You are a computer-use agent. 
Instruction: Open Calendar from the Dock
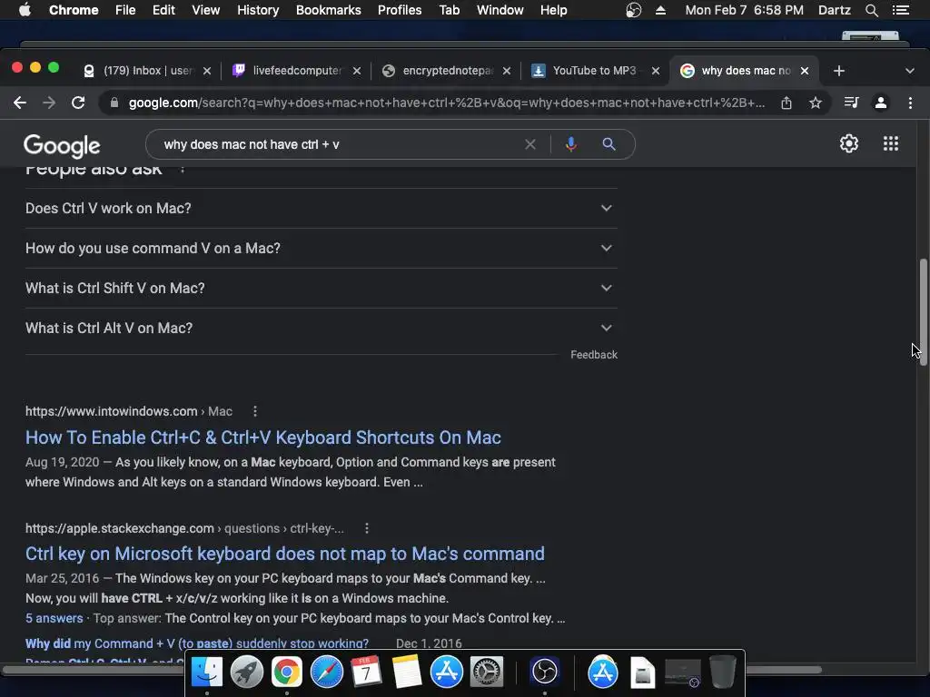pyautogui.click(x=366, y=672)
